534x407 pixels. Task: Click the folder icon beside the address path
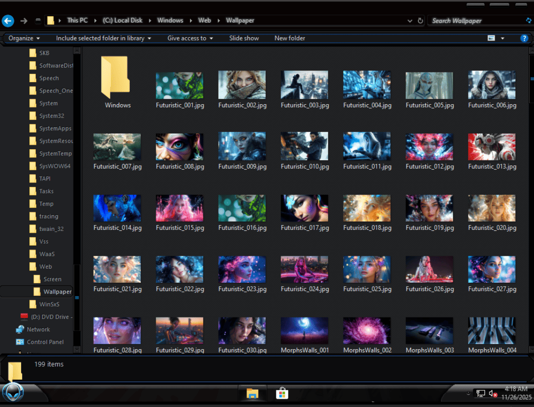pyautogui.click(x=50, y=21)
